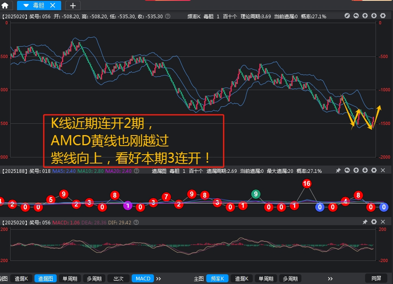
Task: Click the undo arrow icon on main chart
Action: point(356,16)
